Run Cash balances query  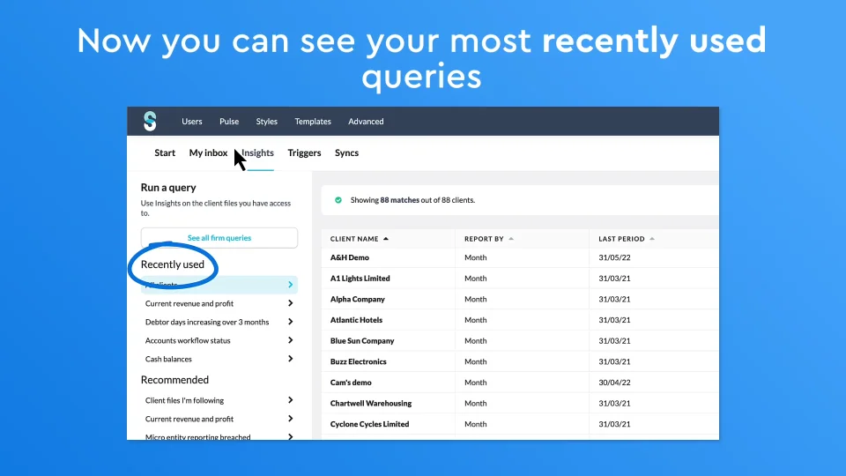point(219,359)
